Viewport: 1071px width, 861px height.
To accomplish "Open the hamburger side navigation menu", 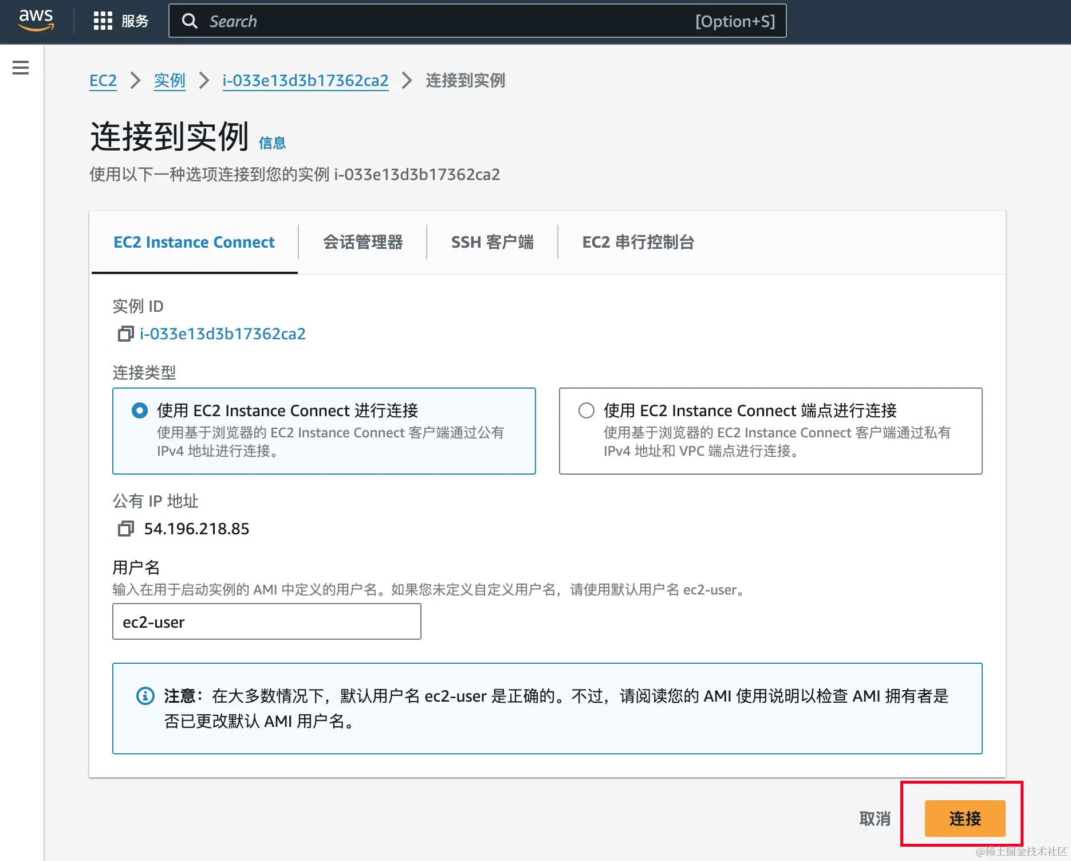I will pos(21,68).
